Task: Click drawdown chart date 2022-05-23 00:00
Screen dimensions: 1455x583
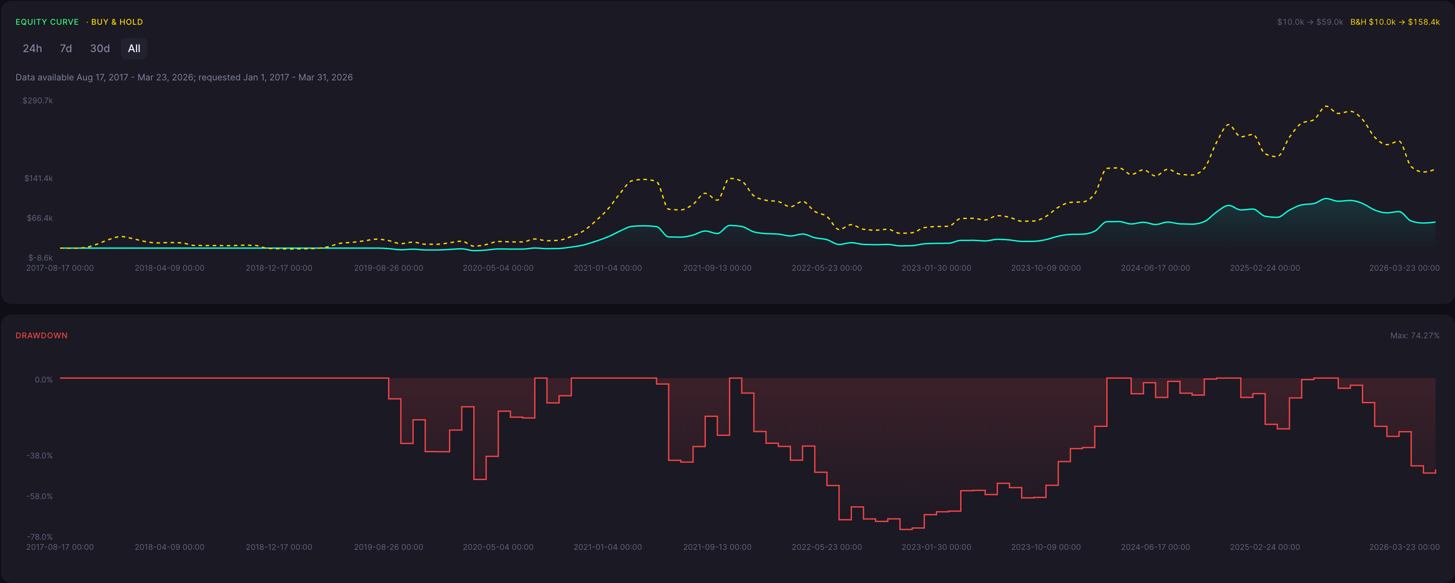Action: point(827,547)
